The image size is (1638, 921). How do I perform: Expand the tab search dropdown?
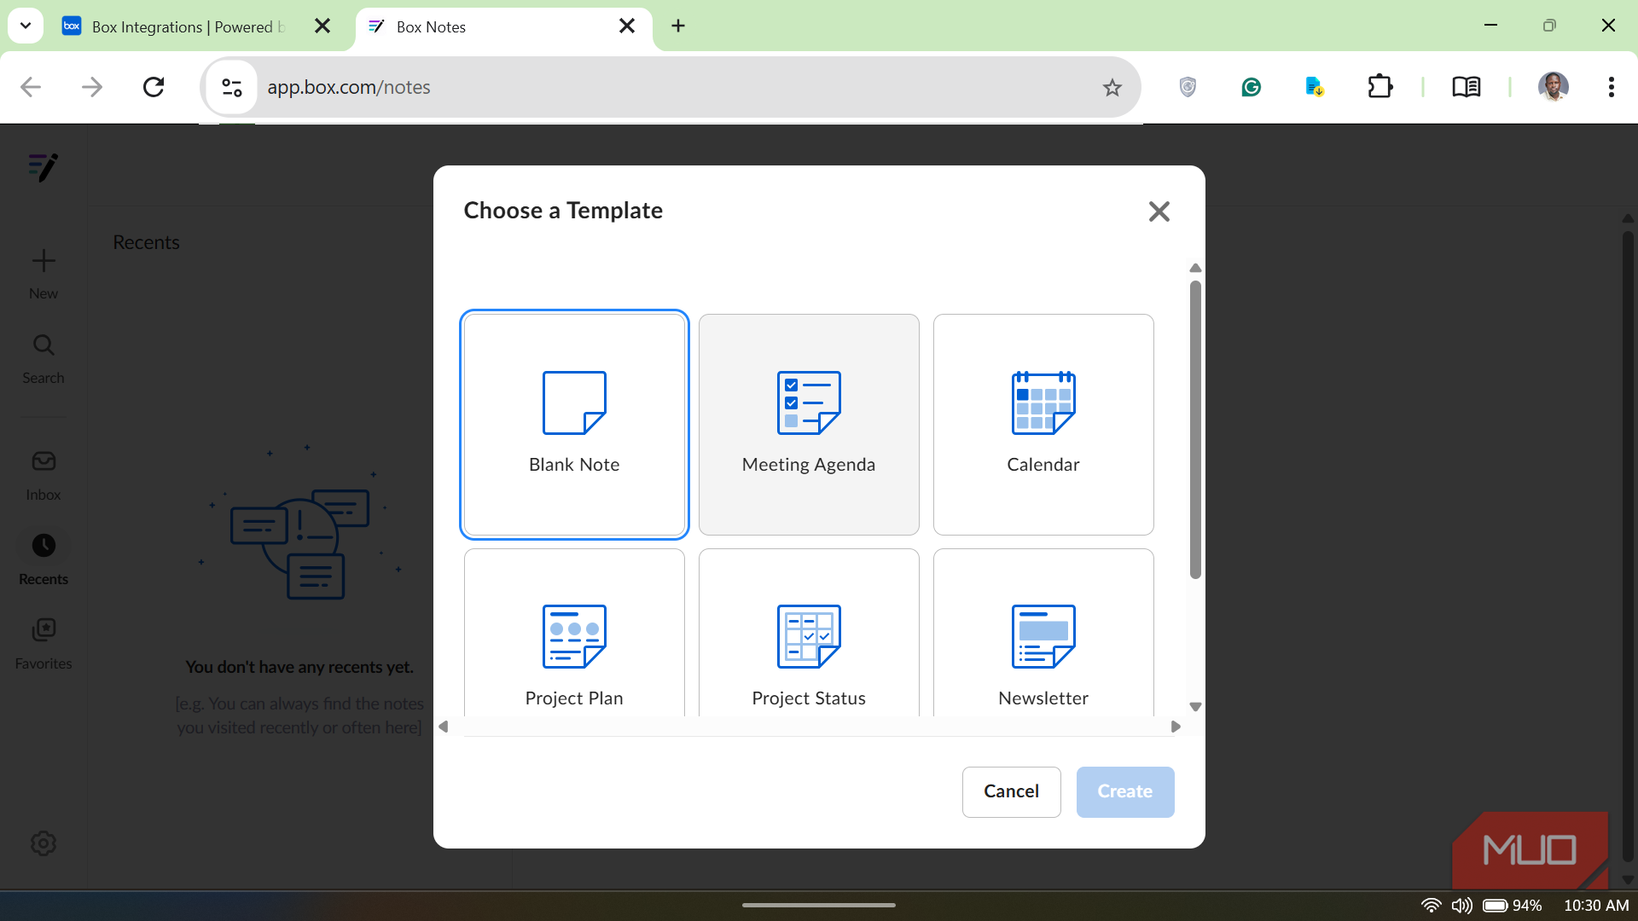point(26,26)
